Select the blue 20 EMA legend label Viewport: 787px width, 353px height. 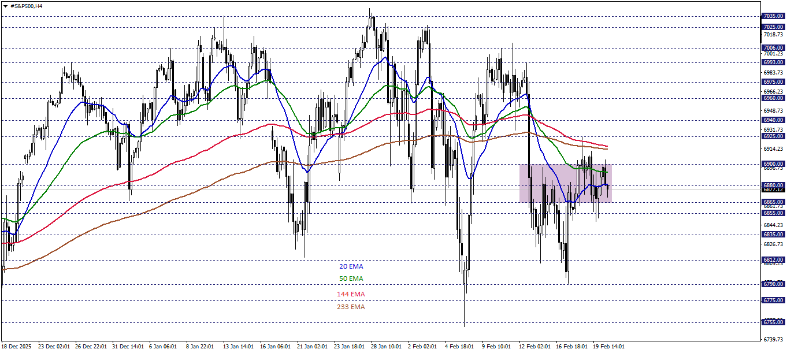point(350,267)
